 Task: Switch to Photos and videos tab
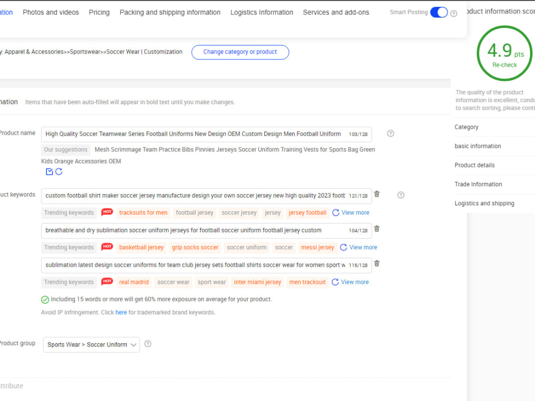click(51, 12)
